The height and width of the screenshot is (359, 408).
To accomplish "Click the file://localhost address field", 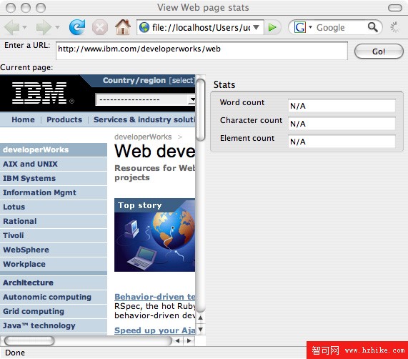I will 201,27.
